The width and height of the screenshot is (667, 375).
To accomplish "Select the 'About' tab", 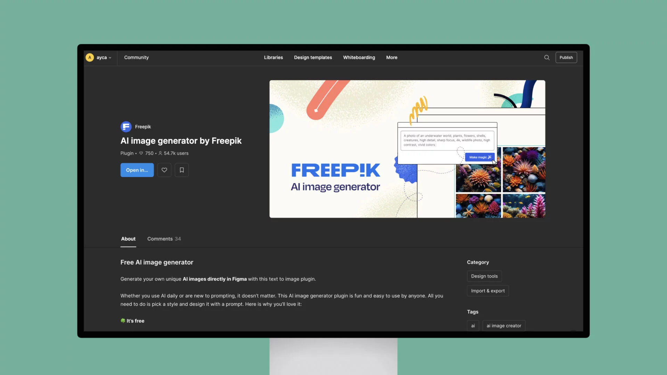I will coord(127,239).
